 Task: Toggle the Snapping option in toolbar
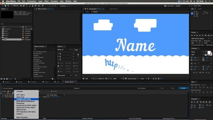click(x=63, y=6)
